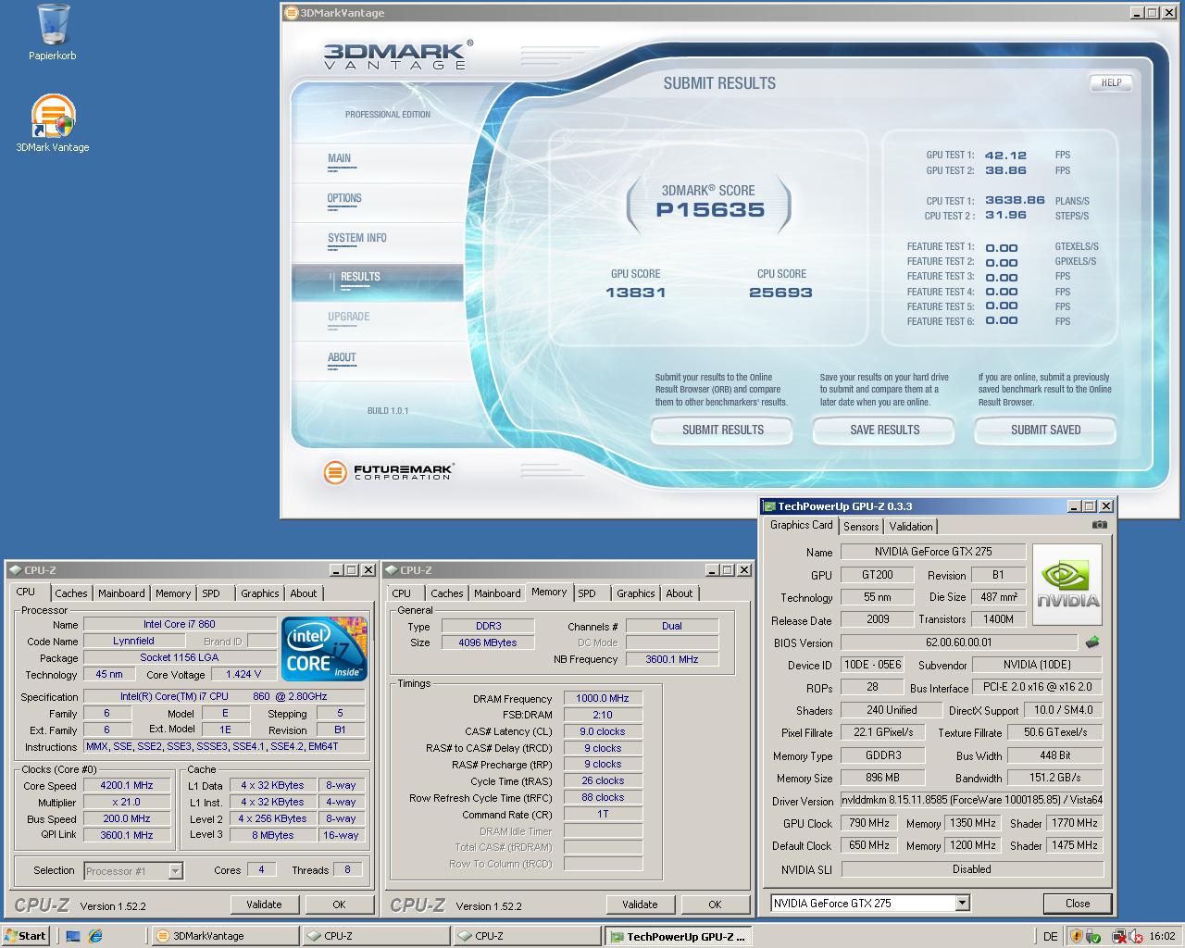
Task: Click the Core Speed value 4200.1 MHz
Action: tap(127, 785)
